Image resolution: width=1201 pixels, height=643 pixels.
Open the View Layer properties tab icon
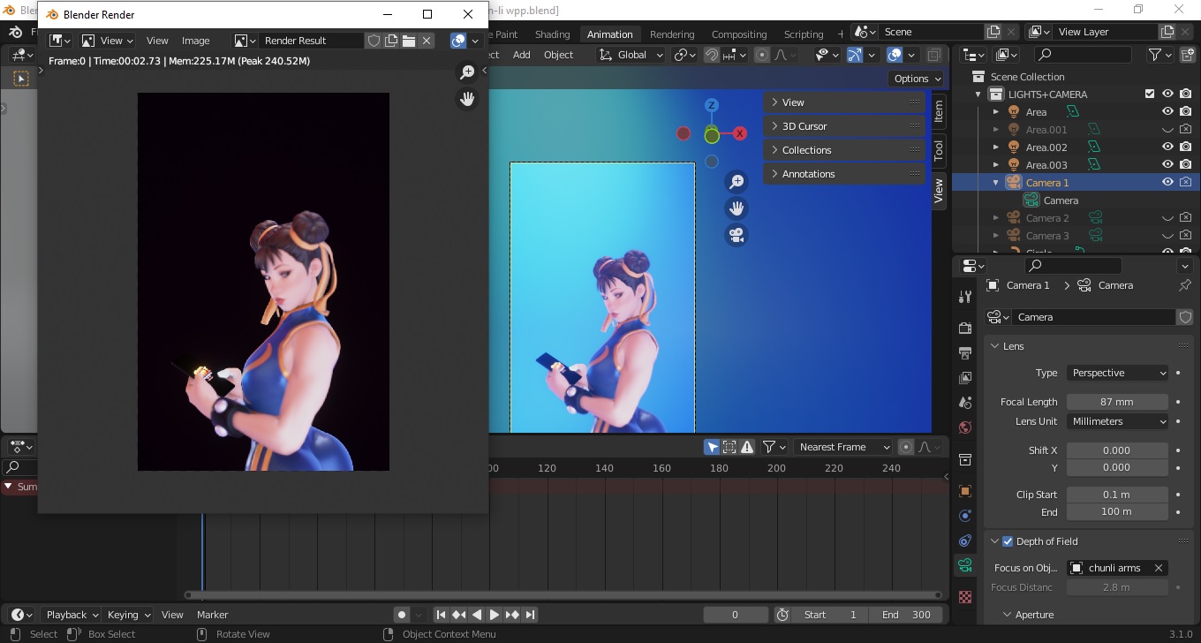965,378
